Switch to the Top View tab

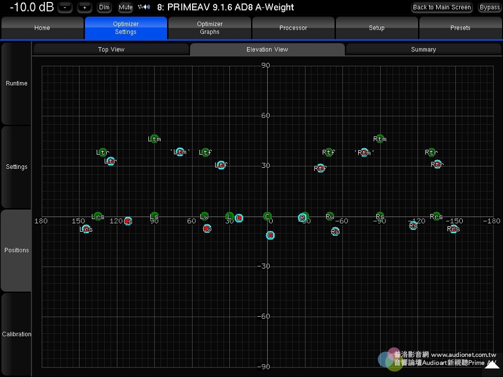pyautogui.click(x=111, y=49)
